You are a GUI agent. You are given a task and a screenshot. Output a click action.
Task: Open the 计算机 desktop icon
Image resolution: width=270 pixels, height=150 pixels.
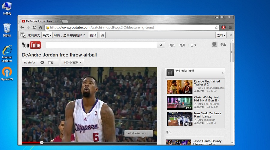coord(7,8)
